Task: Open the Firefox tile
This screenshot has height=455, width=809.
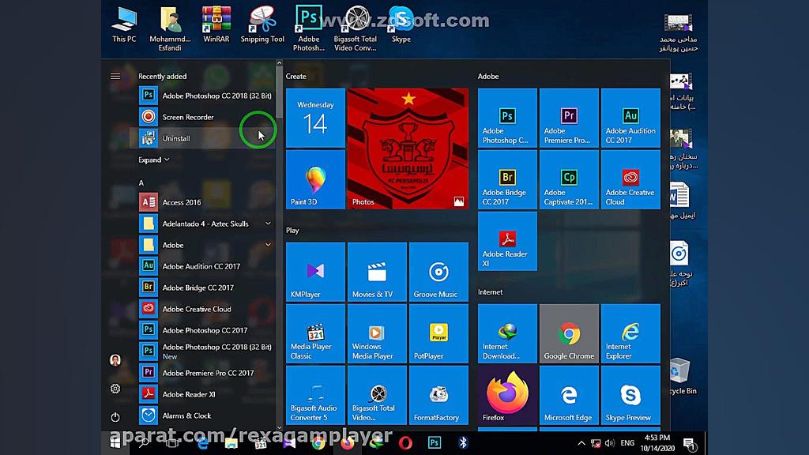Action: 507,395
